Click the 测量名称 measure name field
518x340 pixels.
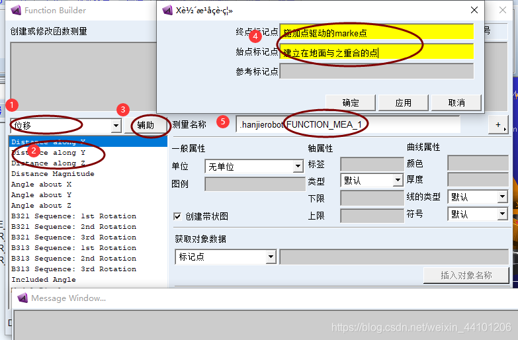point(347,124)
